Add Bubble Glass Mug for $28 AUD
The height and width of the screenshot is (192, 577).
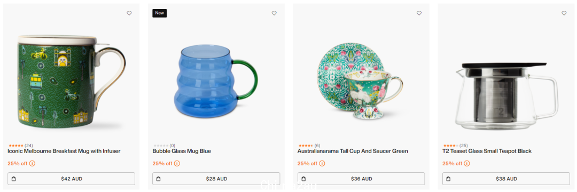point(216,179)
